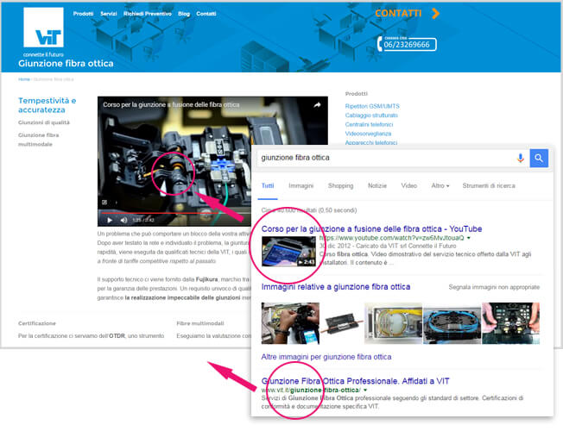Click Altre immagini per giunzione fibra ottica

(x=326, y=357)
